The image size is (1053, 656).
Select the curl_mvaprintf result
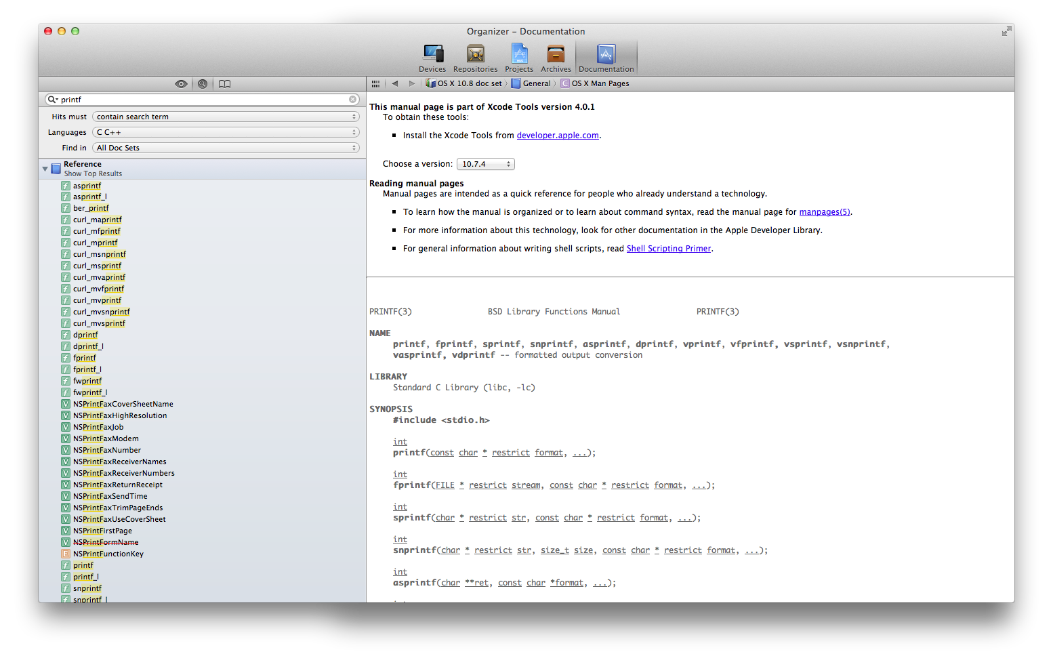tap(100, 277)
